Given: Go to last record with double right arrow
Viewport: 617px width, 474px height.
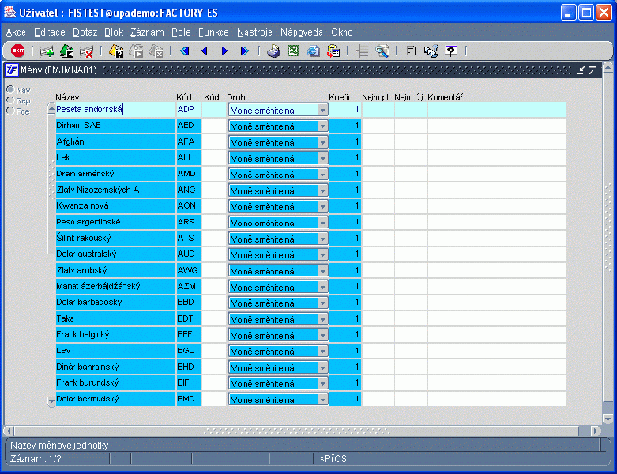Looking at the screenshot, I should coord(244,51).
